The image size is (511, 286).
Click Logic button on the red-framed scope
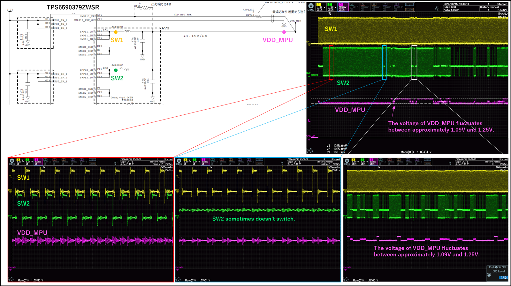(x=92, y=160)
